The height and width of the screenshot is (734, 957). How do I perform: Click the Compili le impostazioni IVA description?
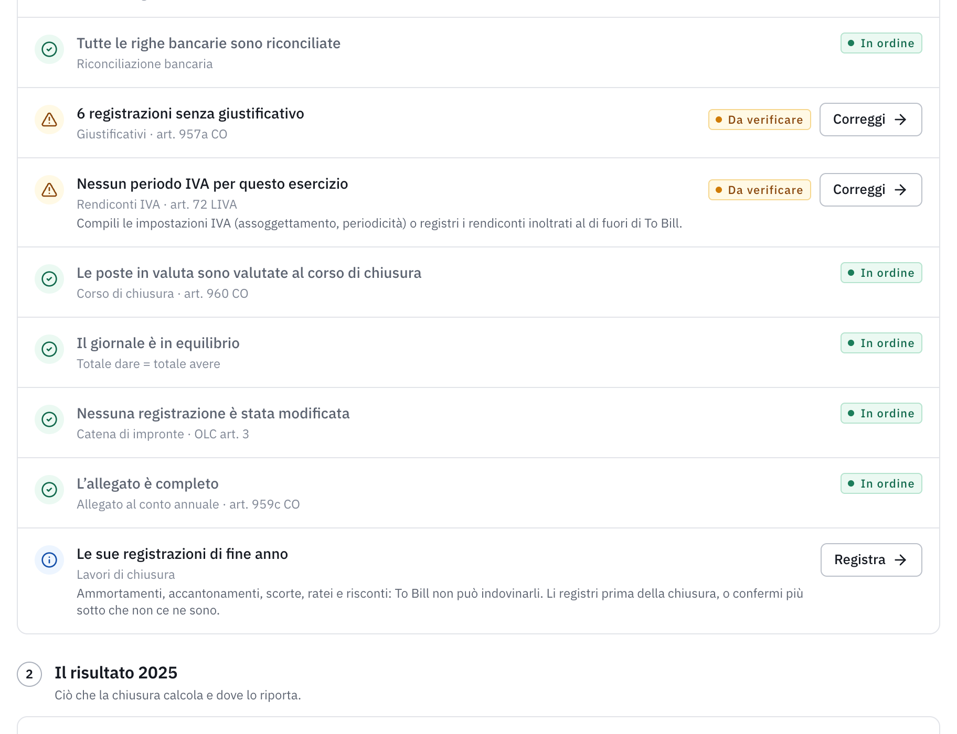point(379,223)
